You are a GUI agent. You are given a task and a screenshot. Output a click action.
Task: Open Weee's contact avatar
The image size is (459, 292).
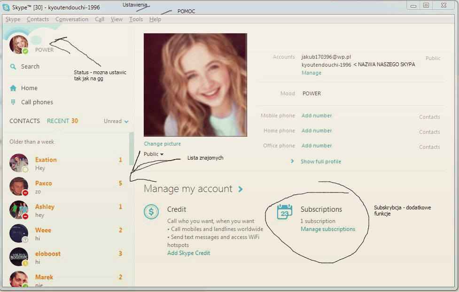point(19,233)
